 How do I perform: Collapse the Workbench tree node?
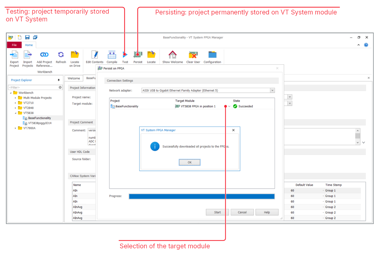[11, 93]
